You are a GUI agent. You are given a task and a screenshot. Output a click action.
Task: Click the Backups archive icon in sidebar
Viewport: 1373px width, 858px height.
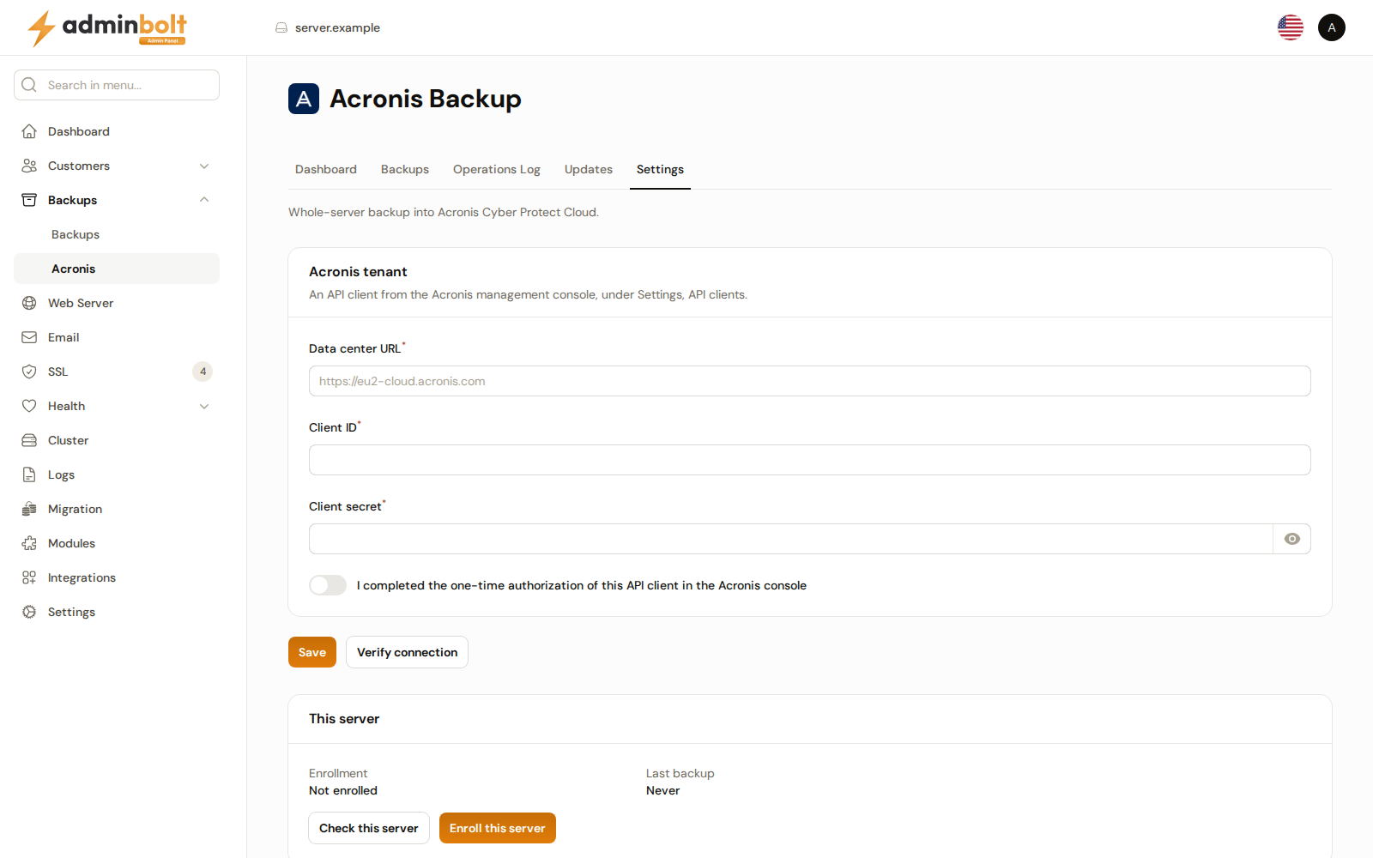point(29,200)
